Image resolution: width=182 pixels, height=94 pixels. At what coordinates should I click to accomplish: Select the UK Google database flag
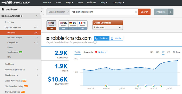[63, 25]
